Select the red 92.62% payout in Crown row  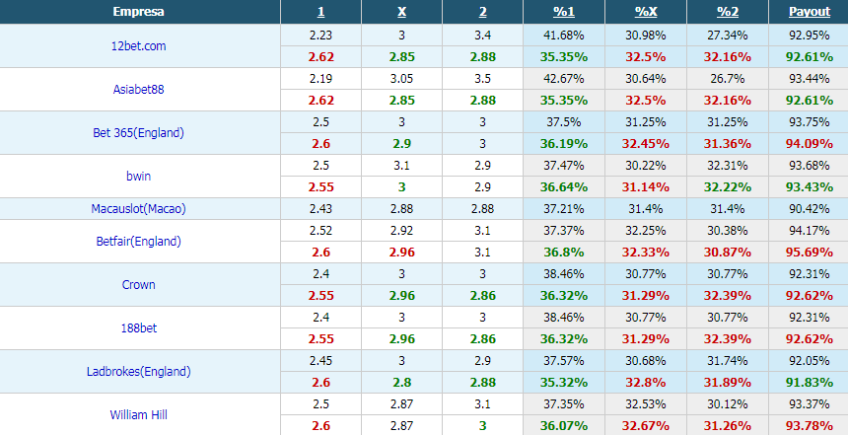(810, 295)
